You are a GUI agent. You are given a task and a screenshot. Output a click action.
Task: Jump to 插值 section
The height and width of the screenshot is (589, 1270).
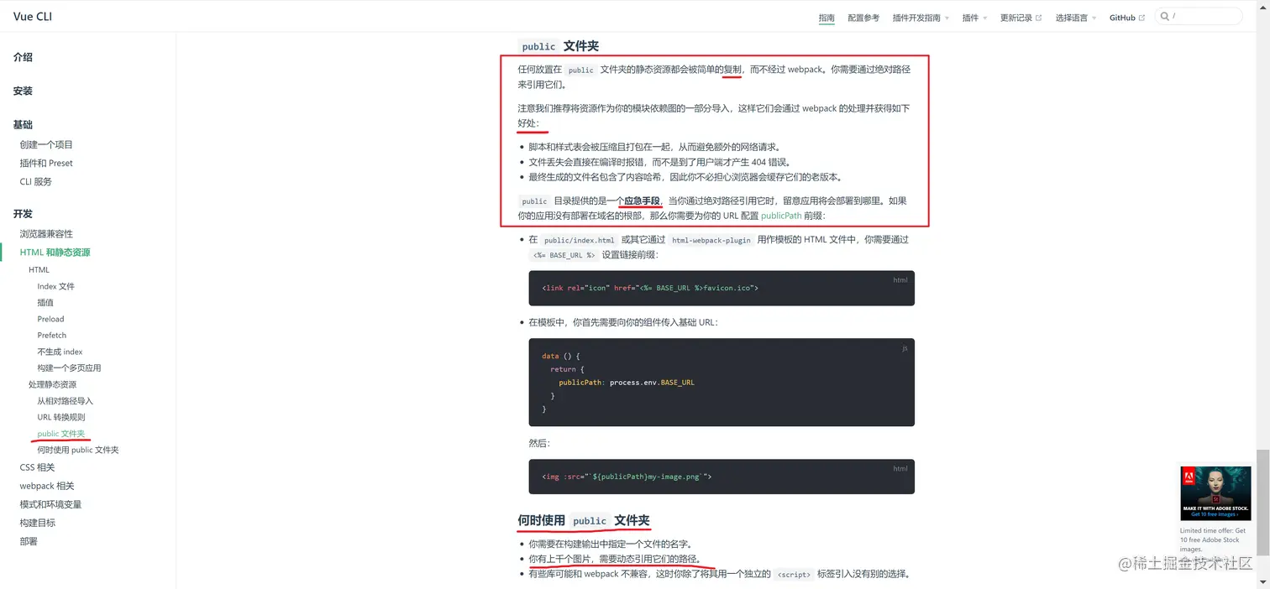coord(45,302)
